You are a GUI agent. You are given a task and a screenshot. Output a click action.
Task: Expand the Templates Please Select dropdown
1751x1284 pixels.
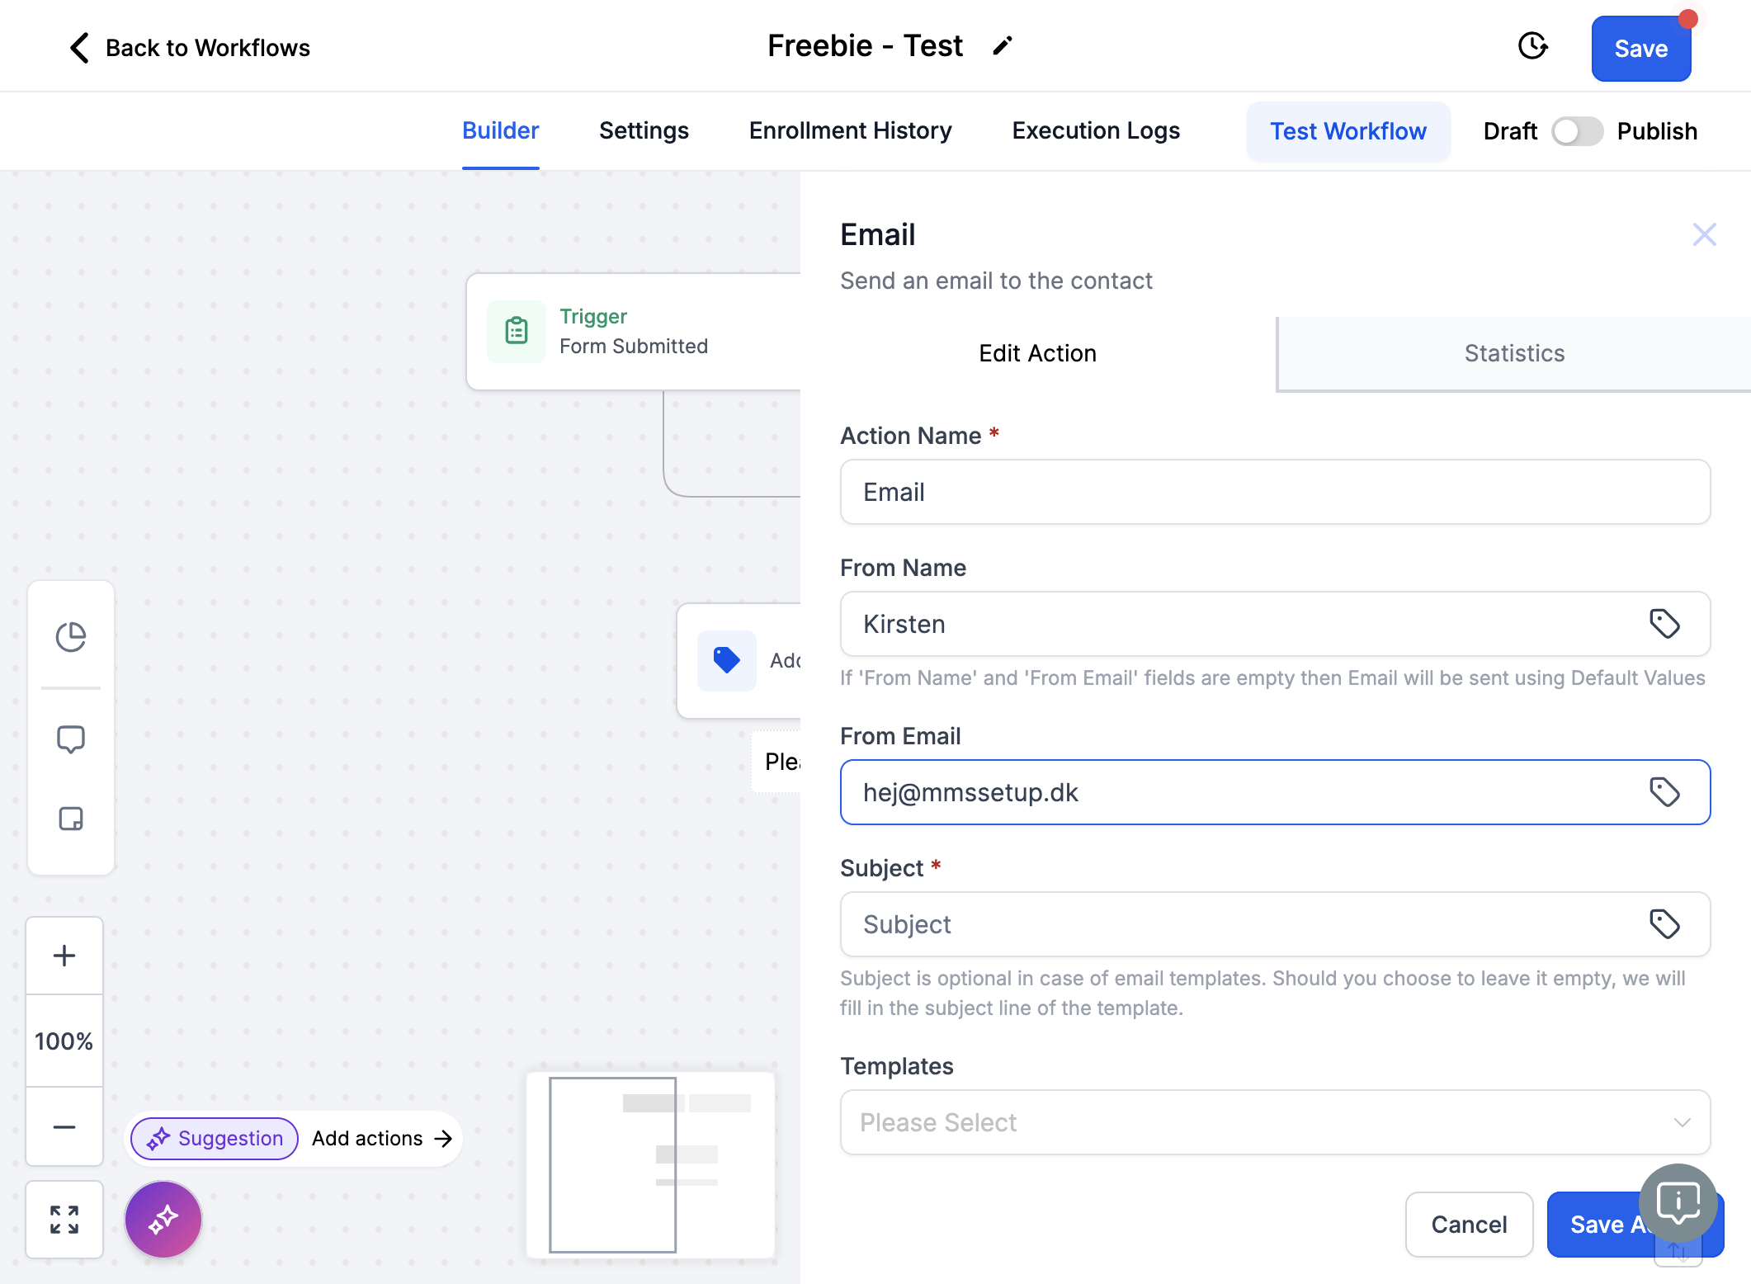coord(1275,1122)
